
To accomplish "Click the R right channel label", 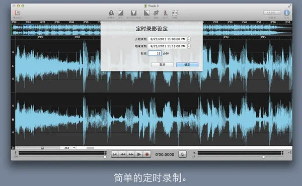I will point(13,120).
